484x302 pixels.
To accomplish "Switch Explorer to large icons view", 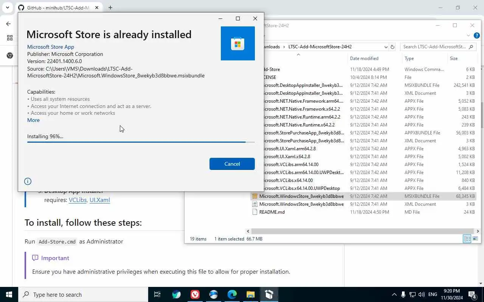I will point(475,239).
